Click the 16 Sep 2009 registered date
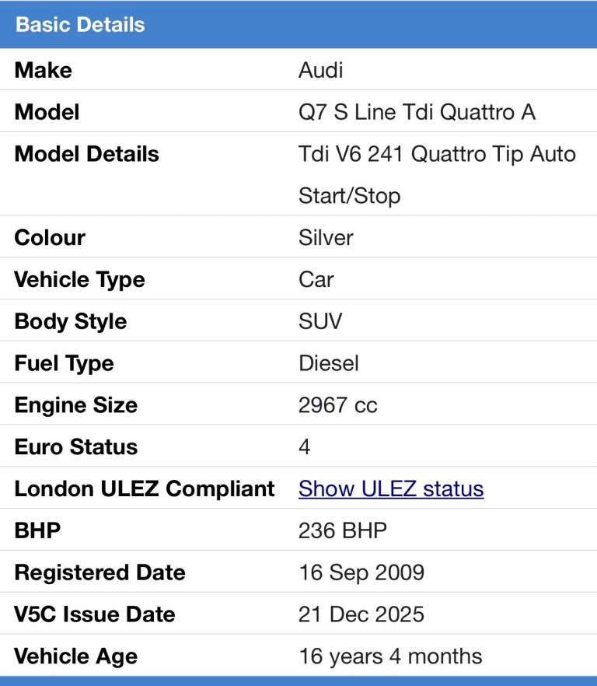This screenshot has width=597, height=686. click(361, 572)
